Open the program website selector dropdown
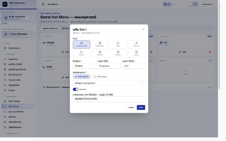 tap(18, 34)
